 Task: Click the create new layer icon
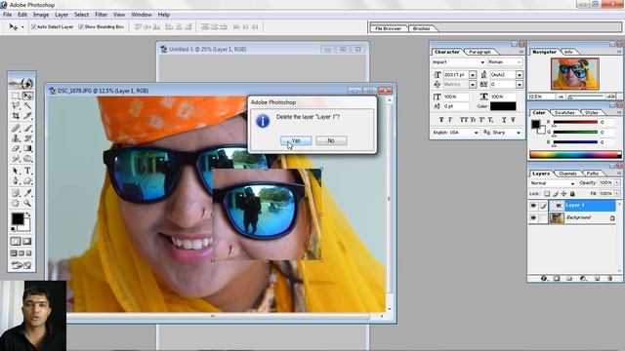pos(597,278)
